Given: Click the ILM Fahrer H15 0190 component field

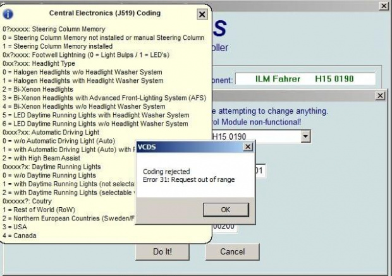Looking at the screenshot, I should (305, 79).
